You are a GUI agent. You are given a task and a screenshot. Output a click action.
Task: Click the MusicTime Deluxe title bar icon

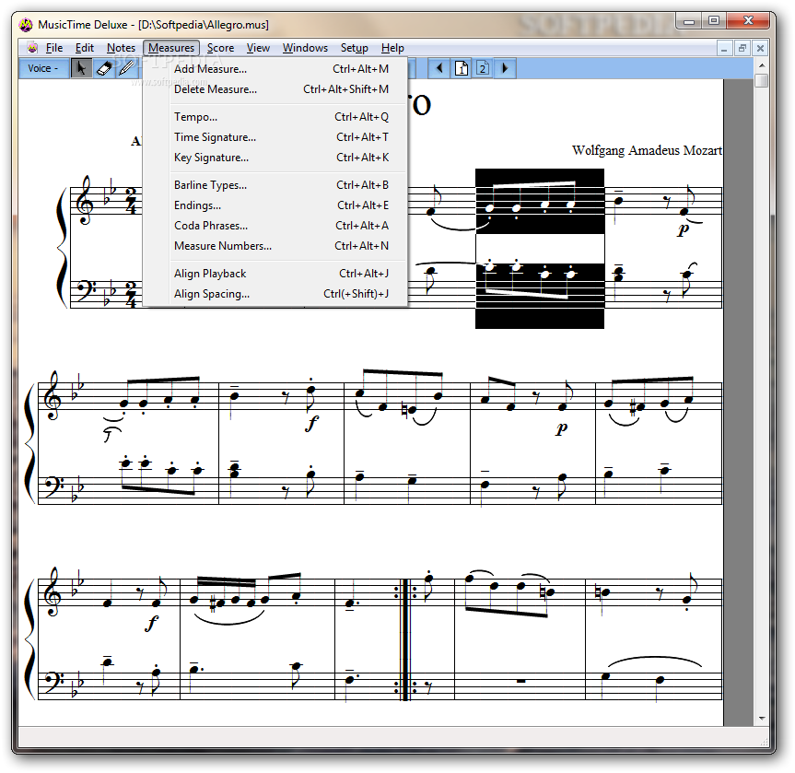pyautogui.click(x=26, y=24)
